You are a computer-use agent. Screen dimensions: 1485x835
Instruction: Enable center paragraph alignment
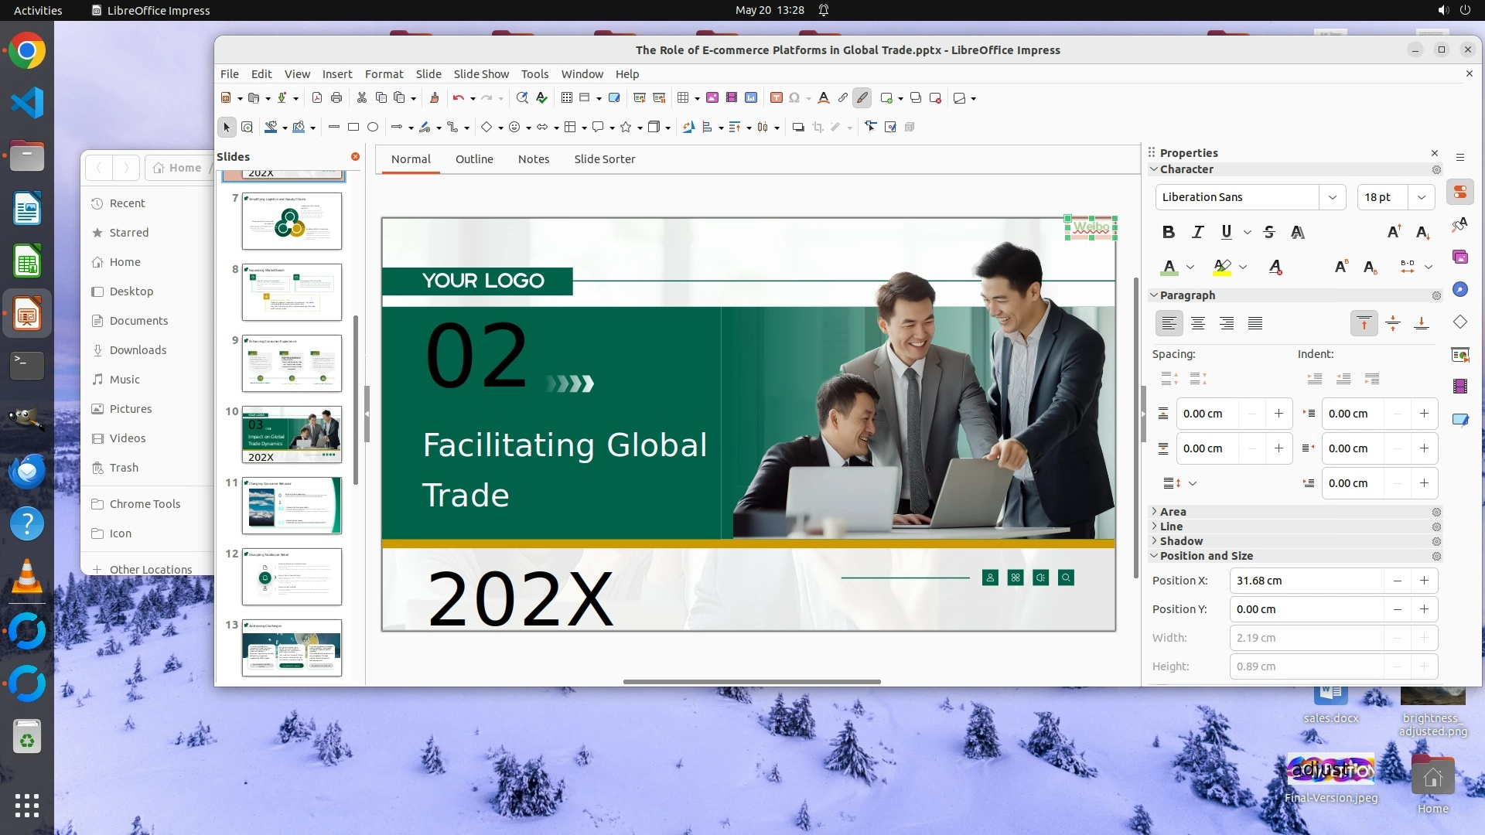[x=1198, y=323]
